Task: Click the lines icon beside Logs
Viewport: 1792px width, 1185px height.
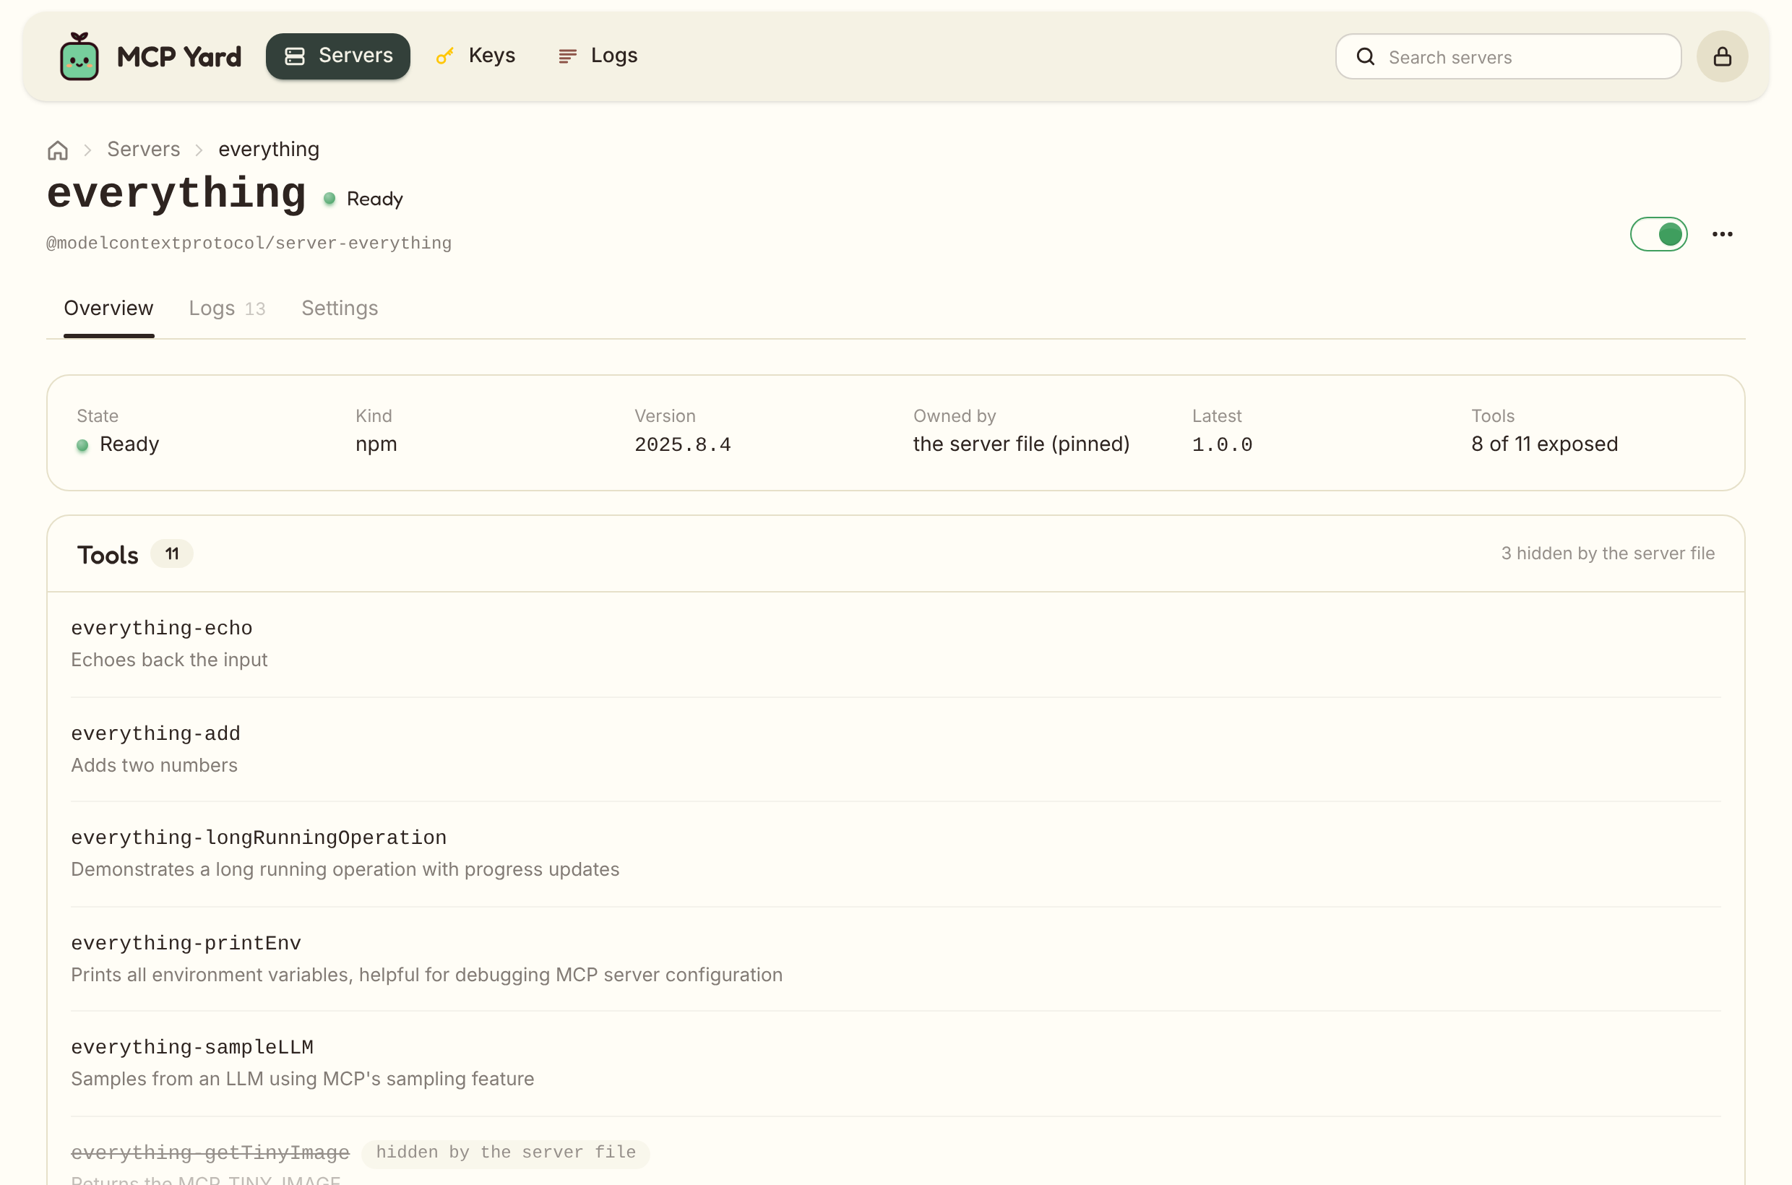Action: click(x=568, y=56)
